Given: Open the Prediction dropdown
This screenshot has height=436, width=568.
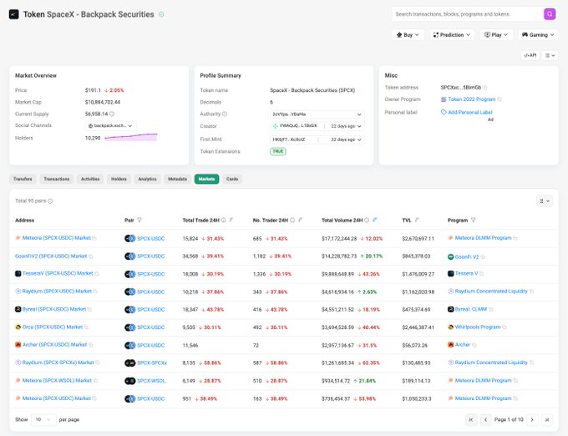Looking at the screenshot, I should coord(452,35).
